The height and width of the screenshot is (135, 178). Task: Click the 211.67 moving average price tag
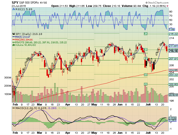coord(173,46)
